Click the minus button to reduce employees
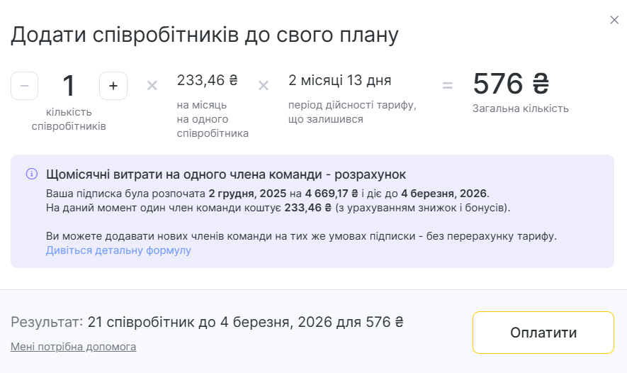The image size is (627, 373). (x=25, y=86)
